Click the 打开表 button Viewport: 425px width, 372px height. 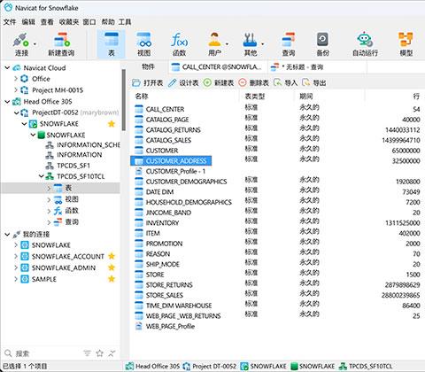(148, 83)
